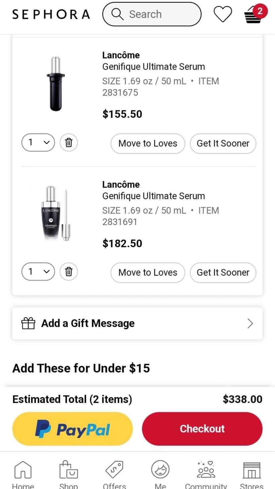Tap the Sephora logo
Screen dimensions: 275x489
[51, 14]
